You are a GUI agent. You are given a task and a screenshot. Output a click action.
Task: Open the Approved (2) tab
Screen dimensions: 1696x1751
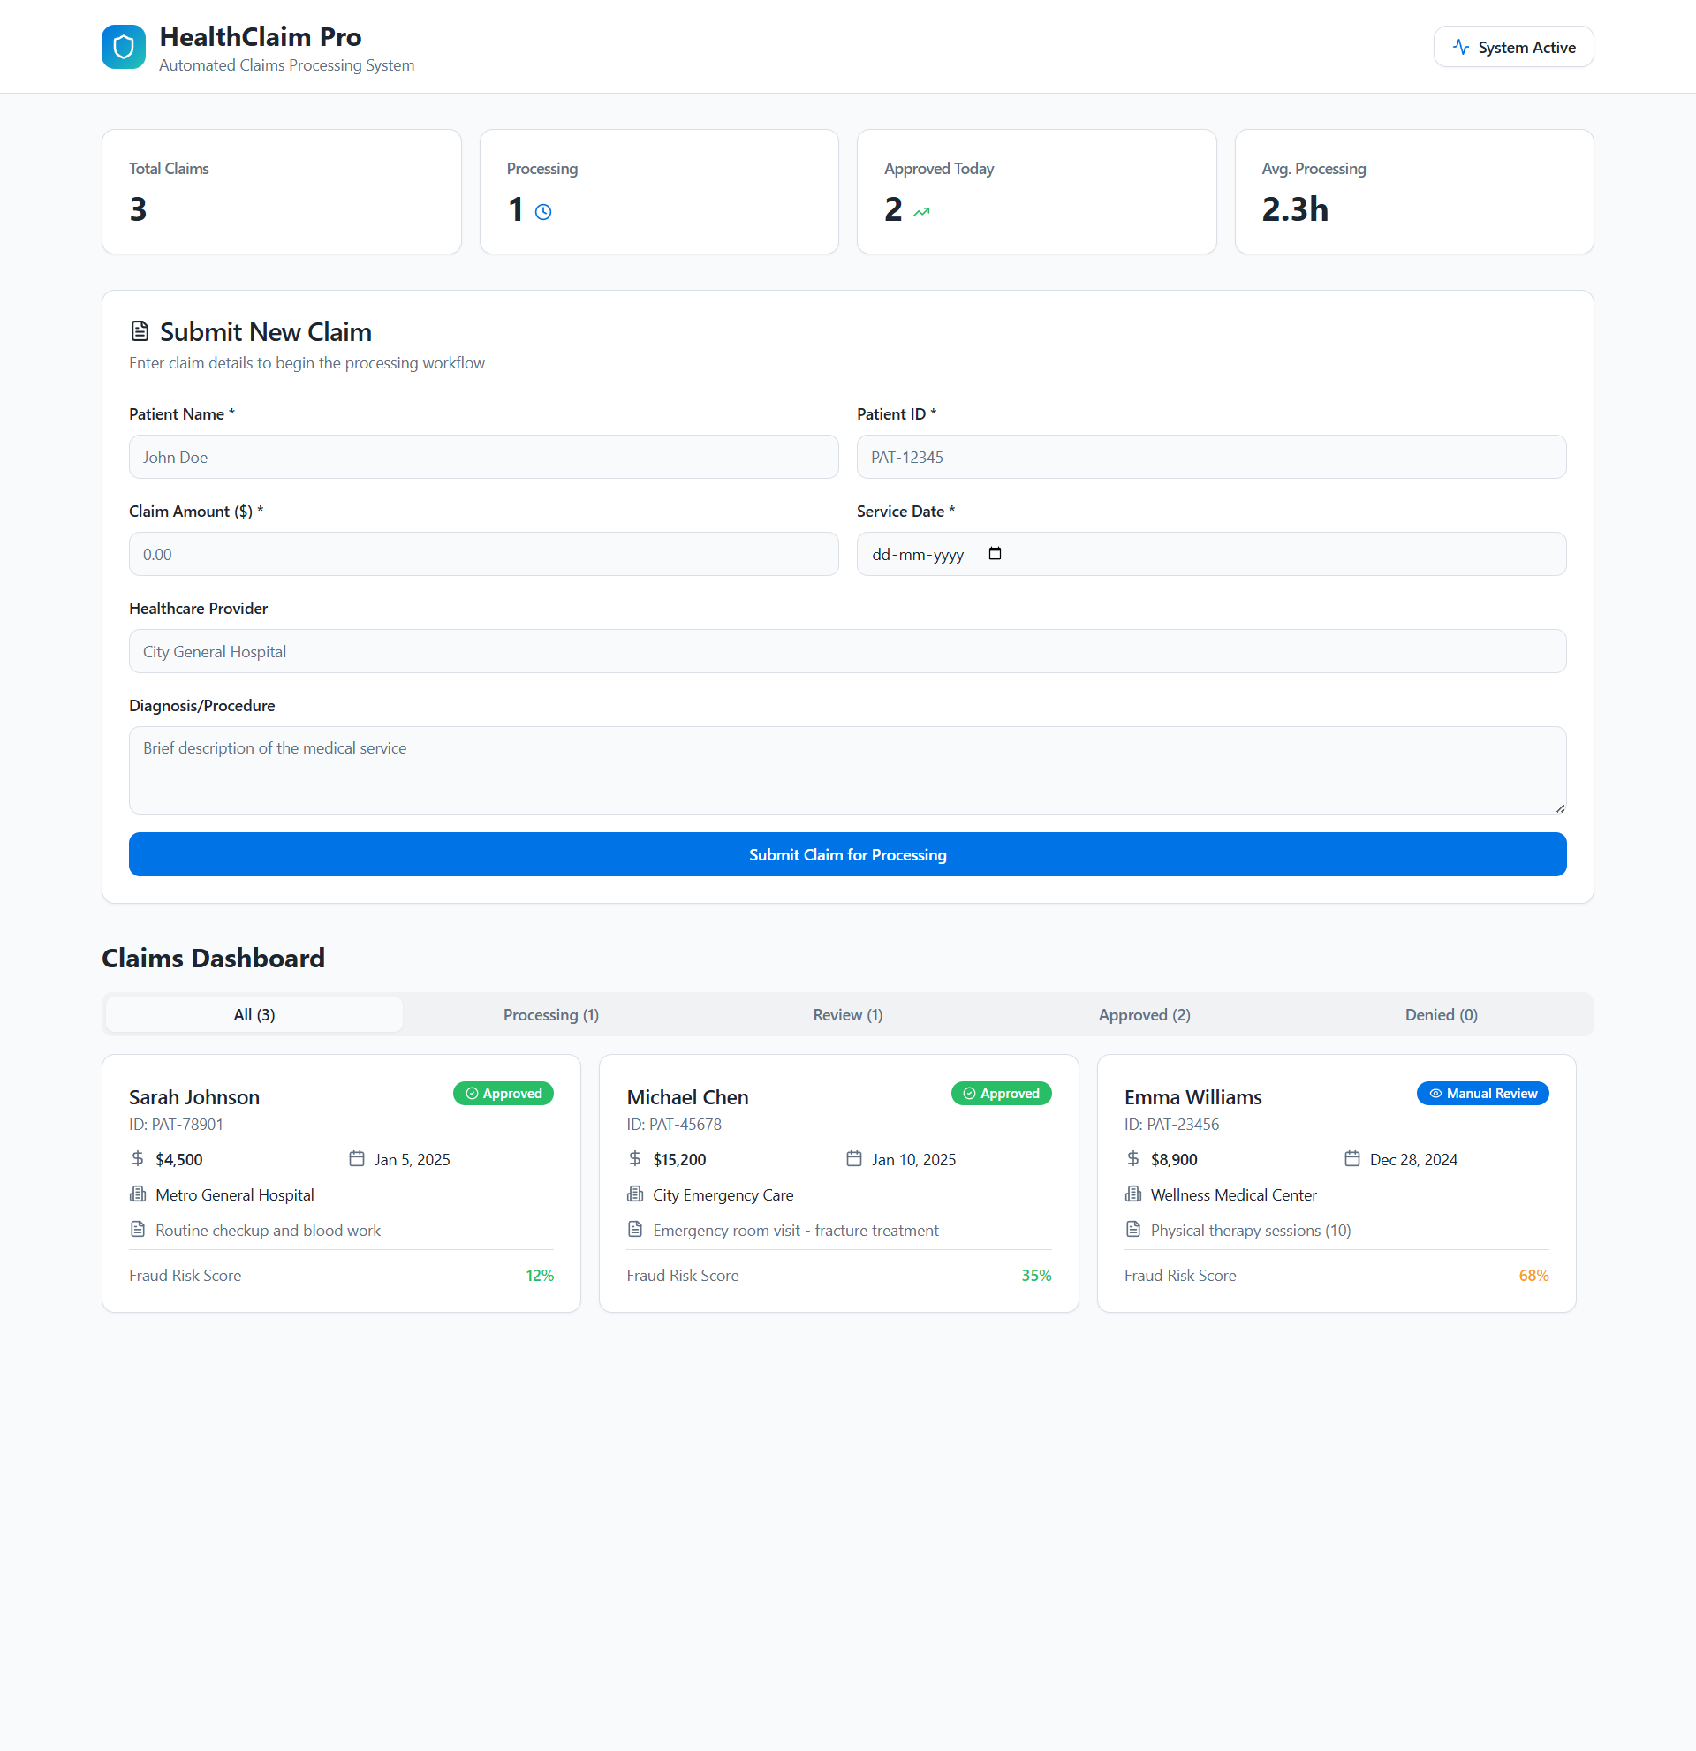click(1144, 1015)
